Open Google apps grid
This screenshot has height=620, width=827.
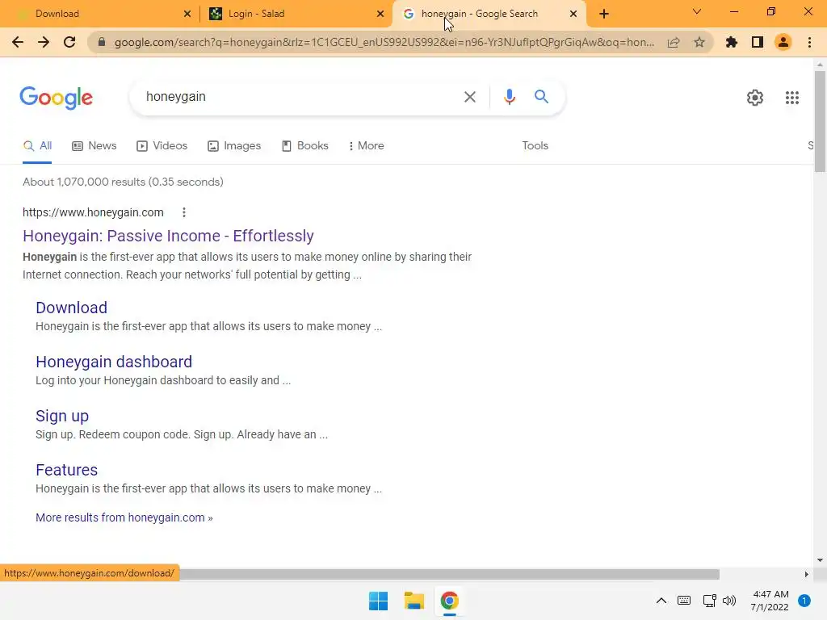791,98
